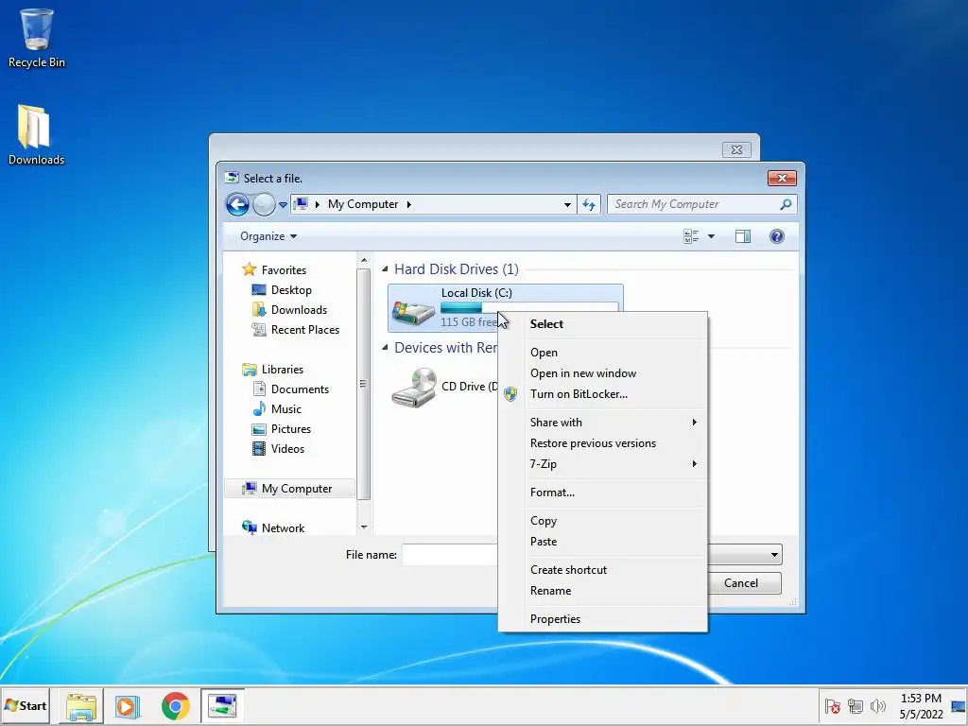Open the Pictures library

pos(281,429)
